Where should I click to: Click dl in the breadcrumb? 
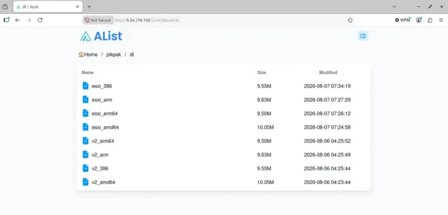coord(132,55)
